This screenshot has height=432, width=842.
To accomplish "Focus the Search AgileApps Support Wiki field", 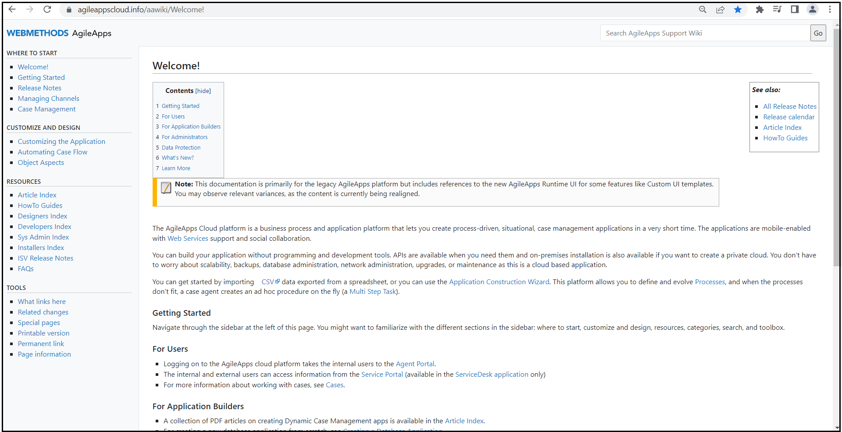I will (705, 33).
